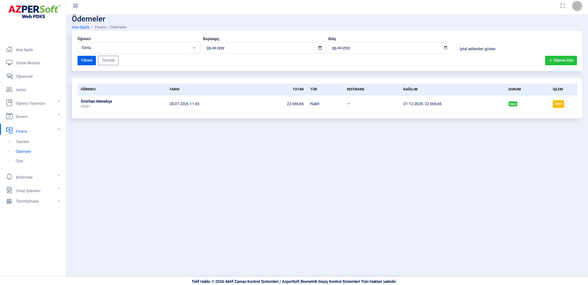Click the Ödeme Ekle button
Image resolution: width=588 pixels, height=285 pixels.
561,60
